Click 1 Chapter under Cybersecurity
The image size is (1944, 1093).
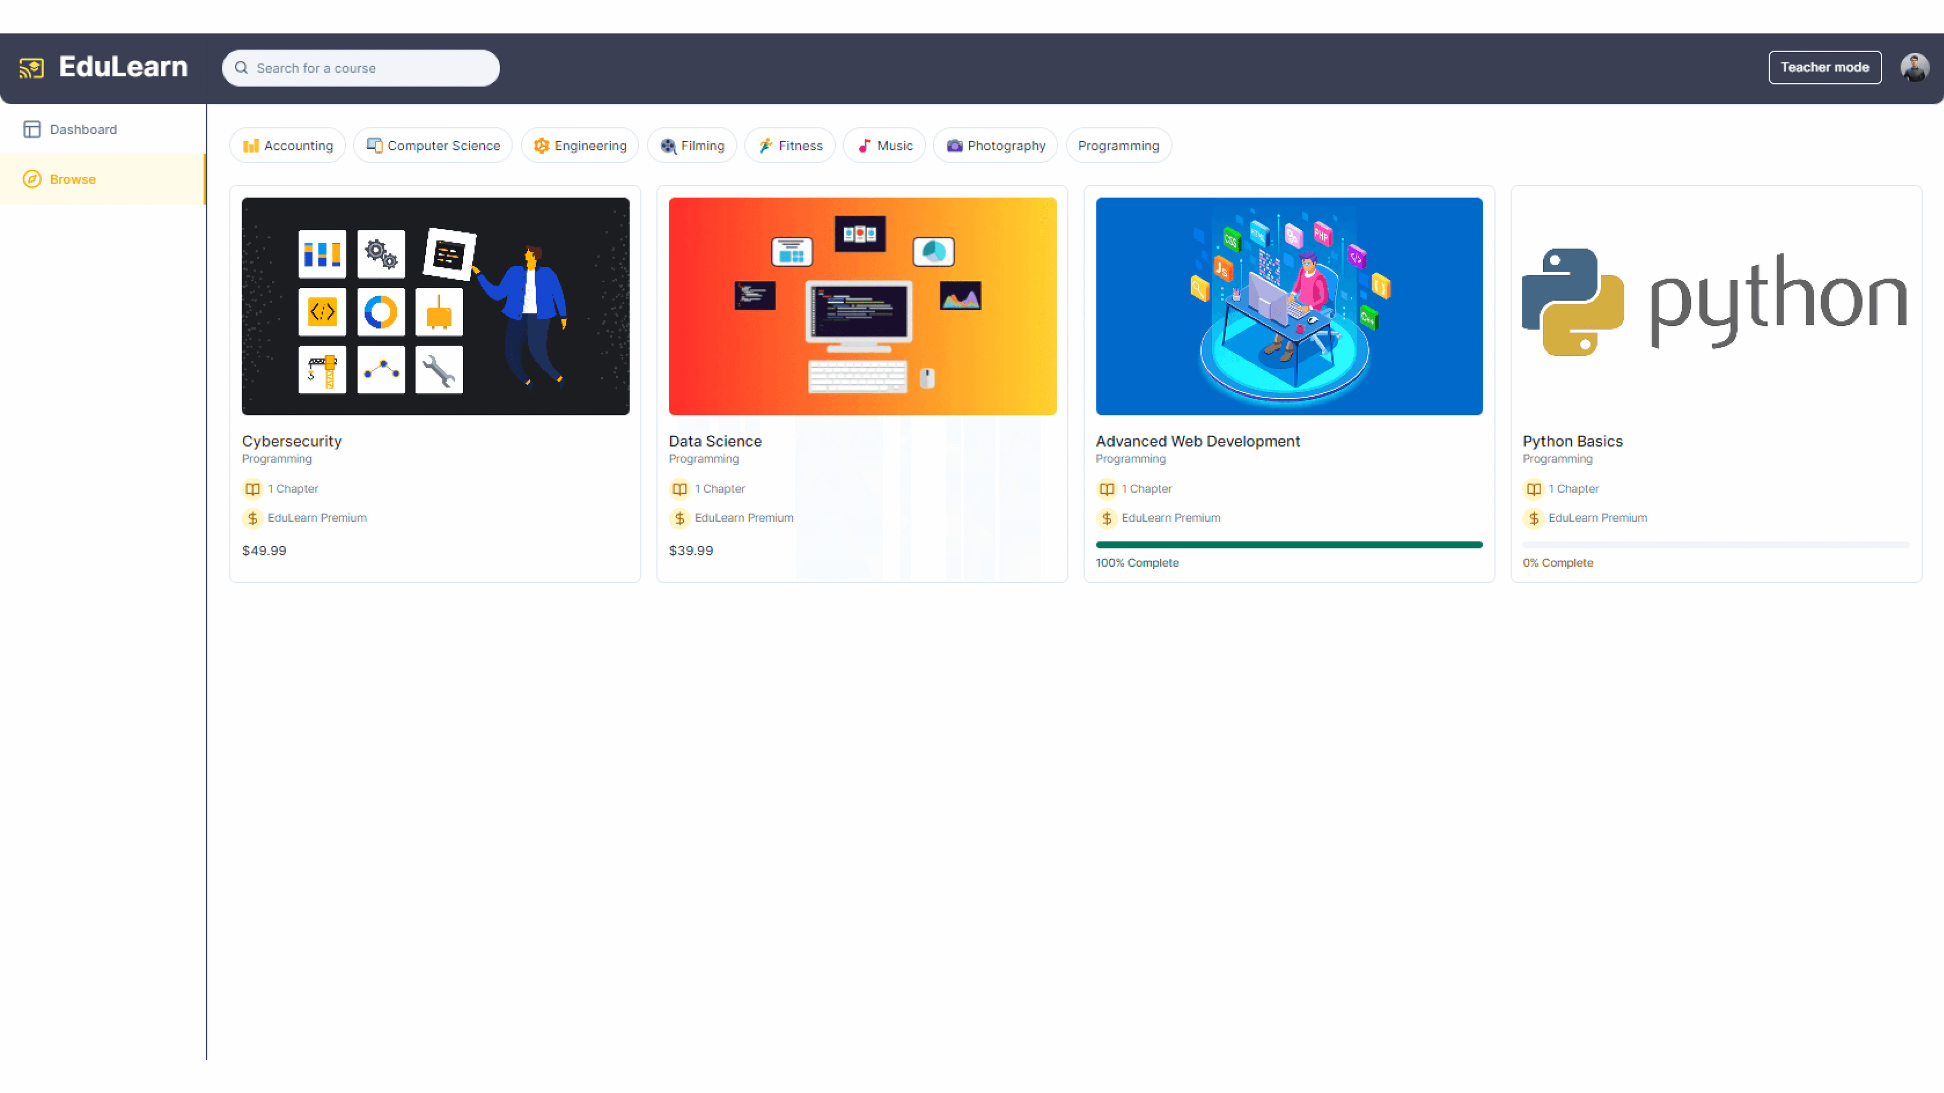(293, 489)
